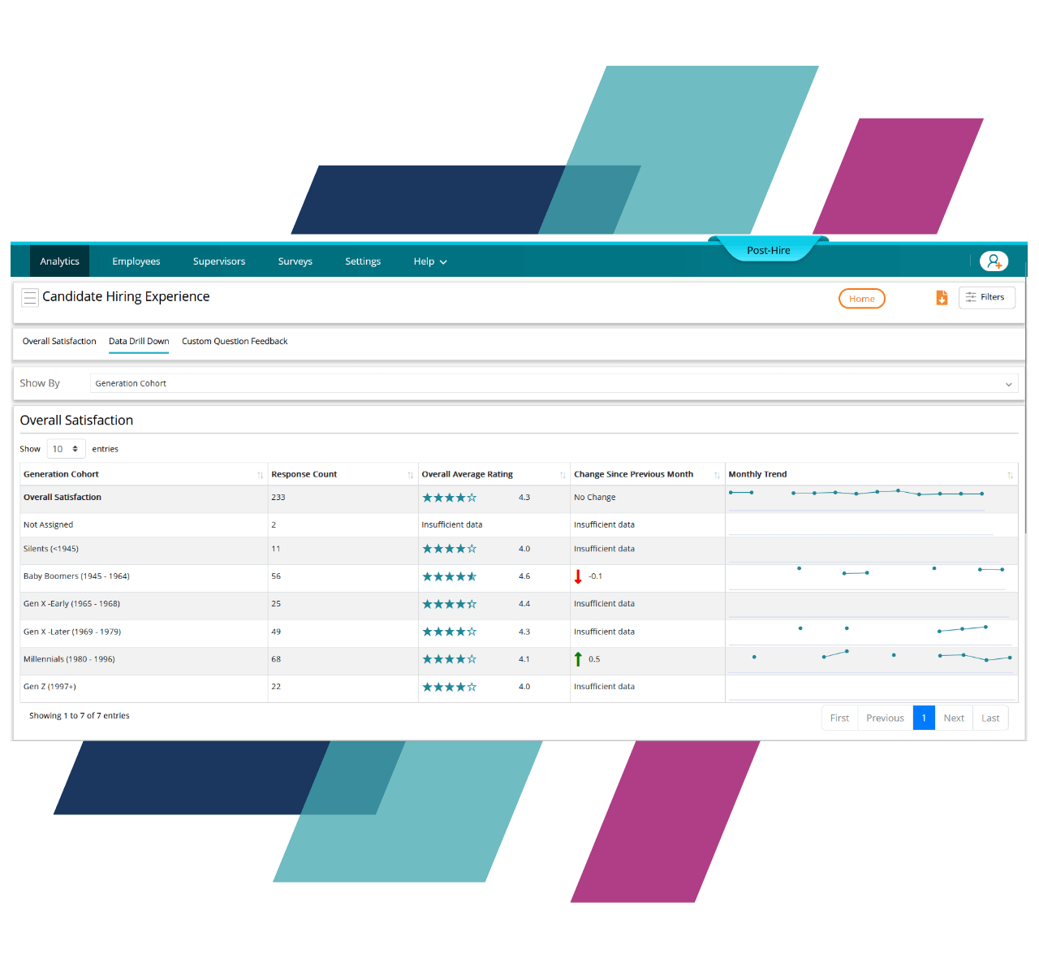Open the user profile icon

pos(994,261)
